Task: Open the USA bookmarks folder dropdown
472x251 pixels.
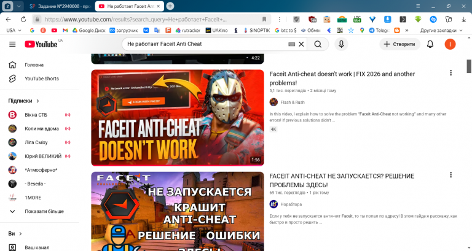Action: (x=14, y=30)
